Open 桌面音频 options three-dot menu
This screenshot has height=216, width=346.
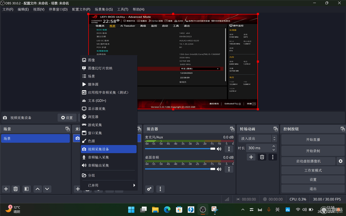tap(229, 169)
